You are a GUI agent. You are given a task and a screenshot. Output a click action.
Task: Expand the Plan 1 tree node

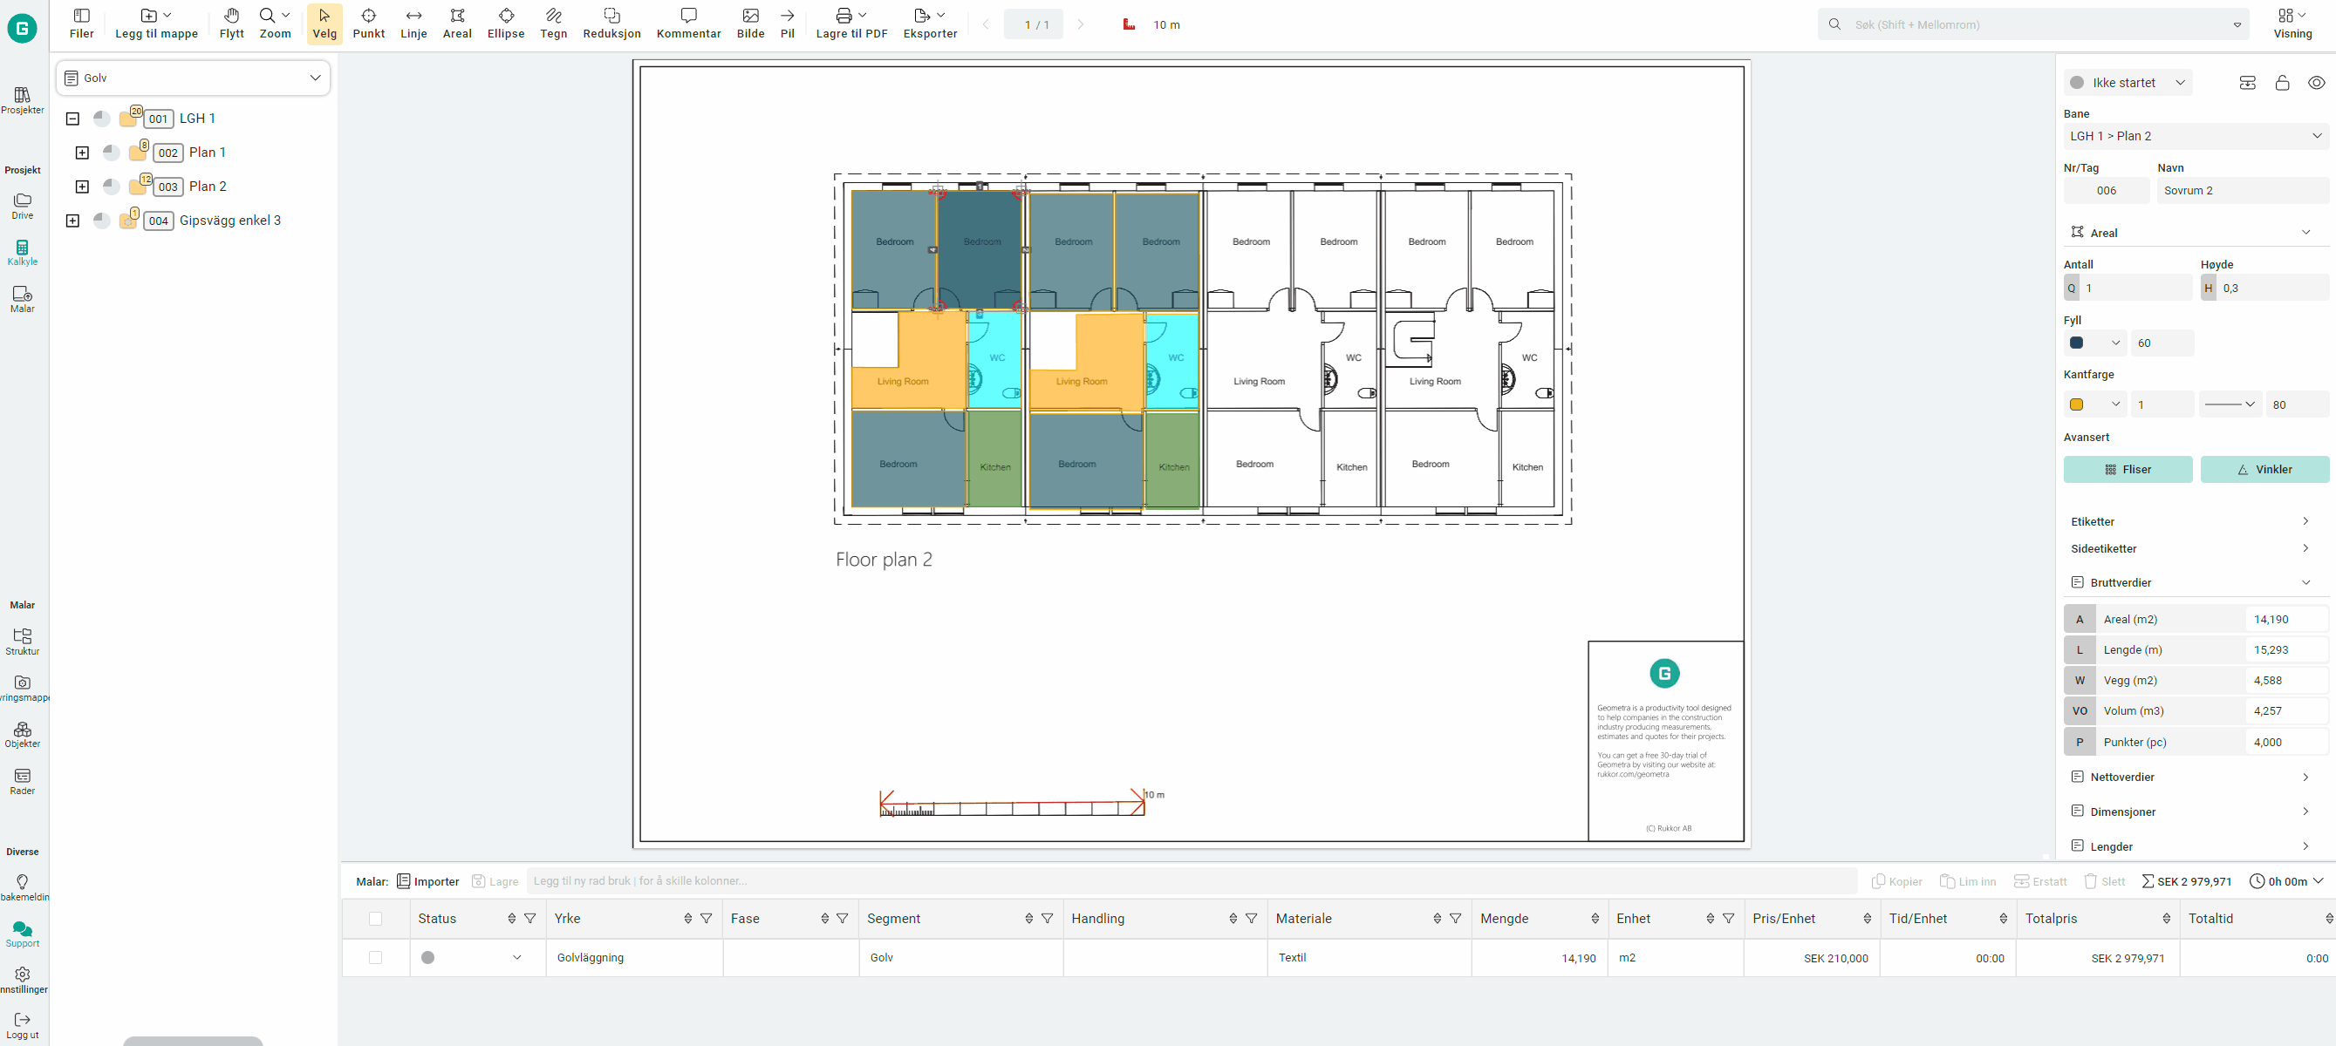(x=83, y=153)
